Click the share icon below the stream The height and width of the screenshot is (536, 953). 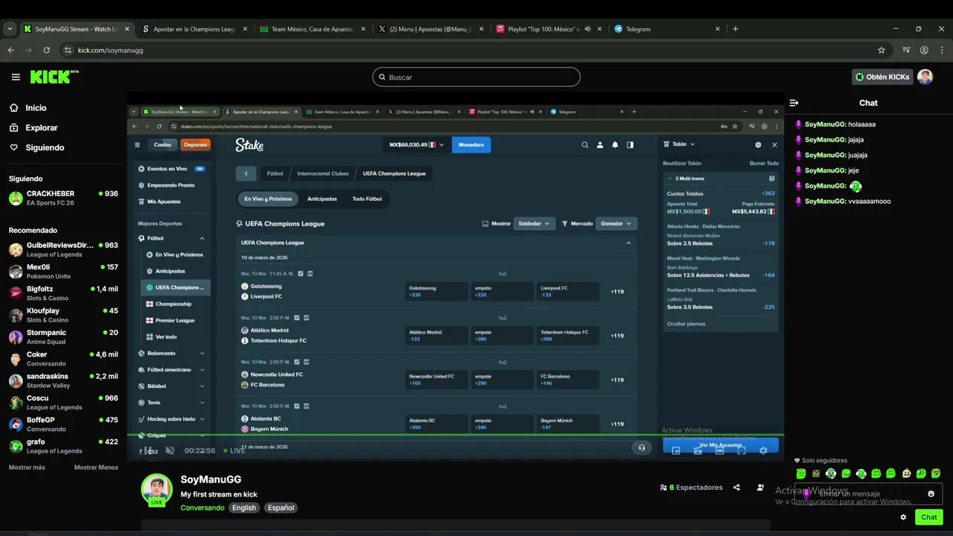[736, 488]
